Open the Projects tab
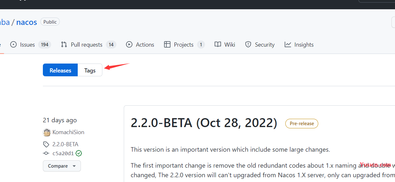This screenshot has height=182, width=395. point(184,45)
